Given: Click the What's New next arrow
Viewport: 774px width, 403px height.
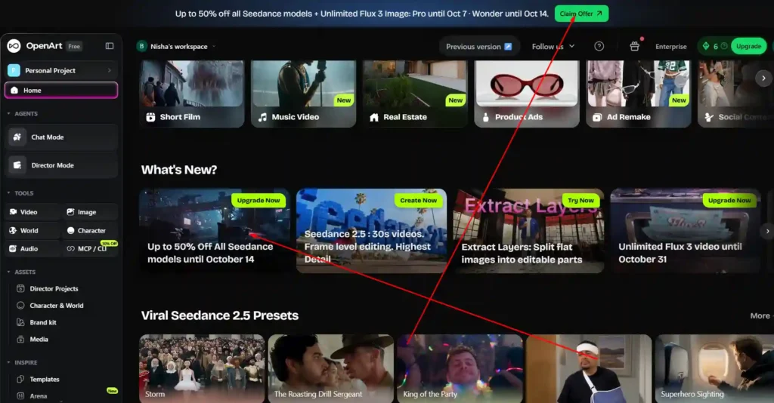Looking at the screenshot, I should click(767, 231).
